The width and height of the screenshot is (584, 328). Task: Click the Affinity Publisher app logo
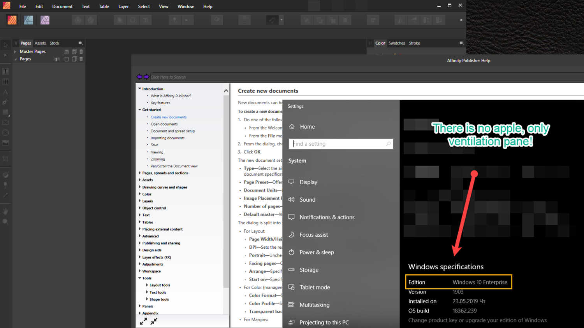[x=7, y=5]
